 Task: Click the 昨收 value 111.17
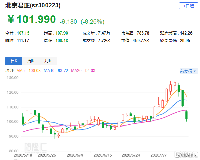pos(23,41)
